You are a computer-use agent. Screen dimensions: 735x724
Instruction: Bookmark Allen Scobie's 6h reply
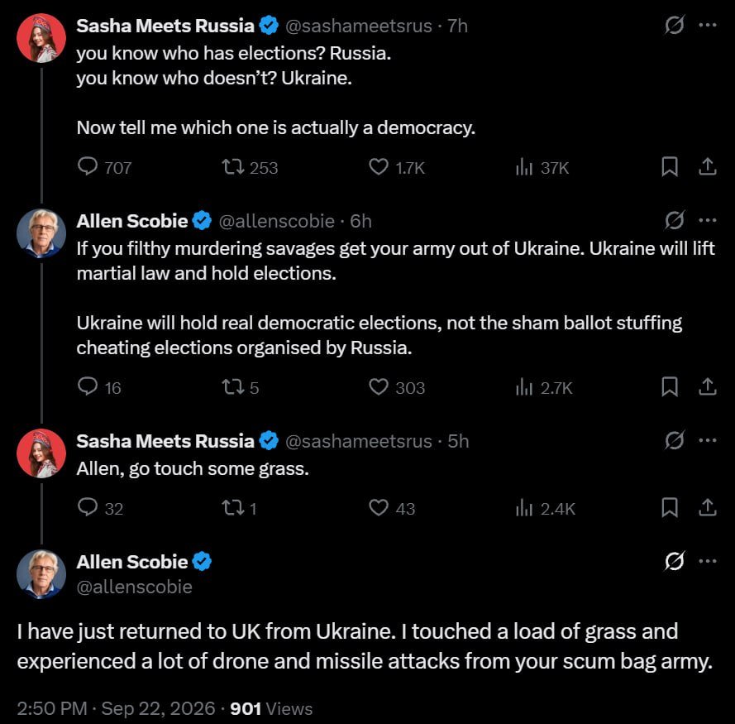point(670,387)
